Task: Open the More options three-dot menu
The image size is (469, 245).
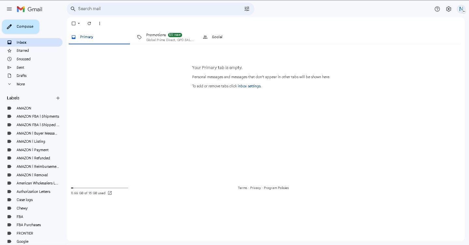Action: tap(100, 23)
